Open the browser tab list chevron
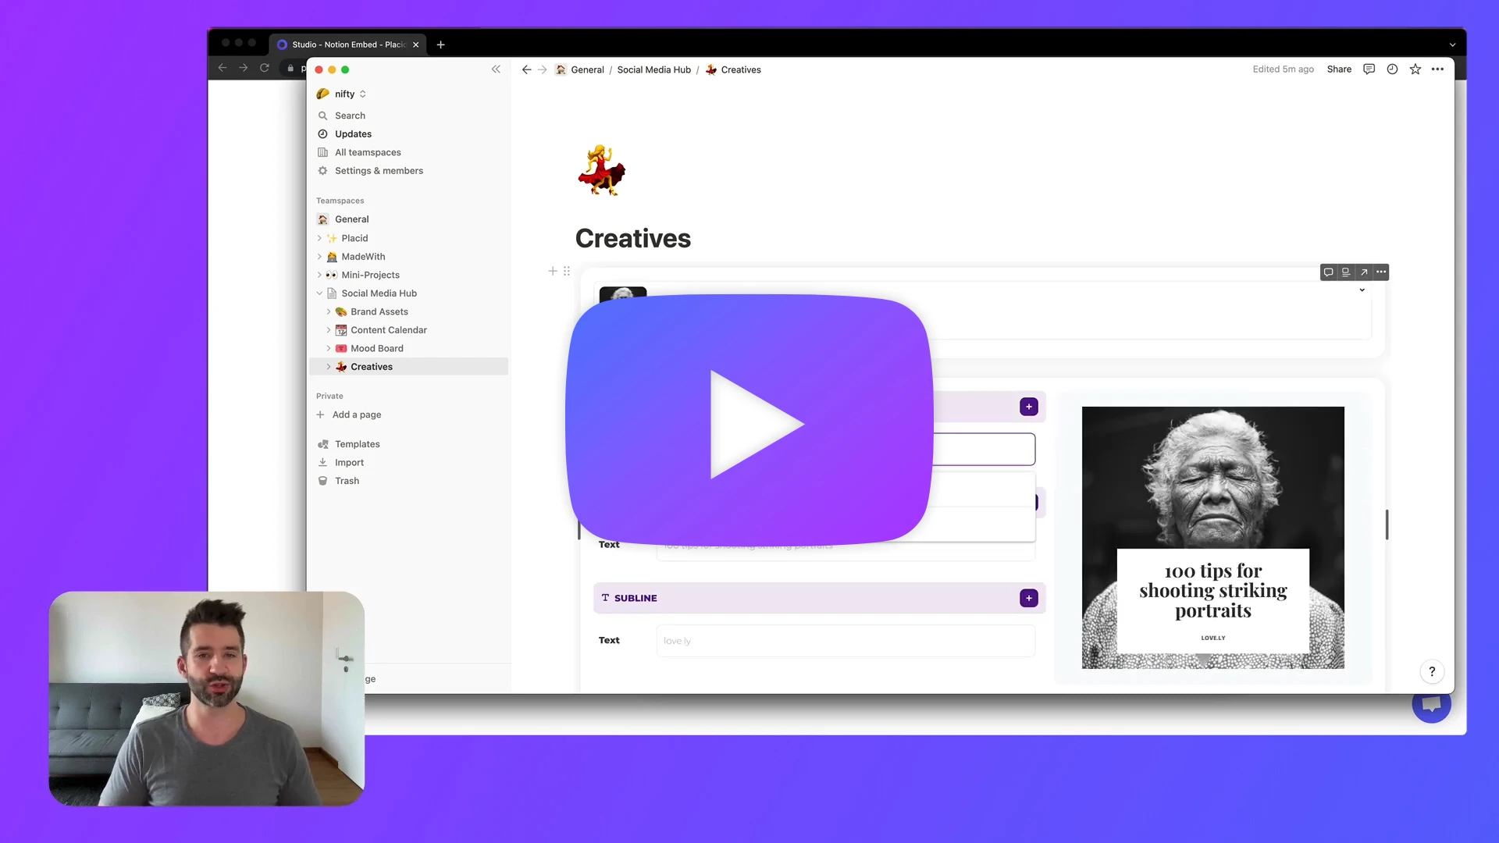Viewport: 1499px width, 843px height. (1453, 45)
